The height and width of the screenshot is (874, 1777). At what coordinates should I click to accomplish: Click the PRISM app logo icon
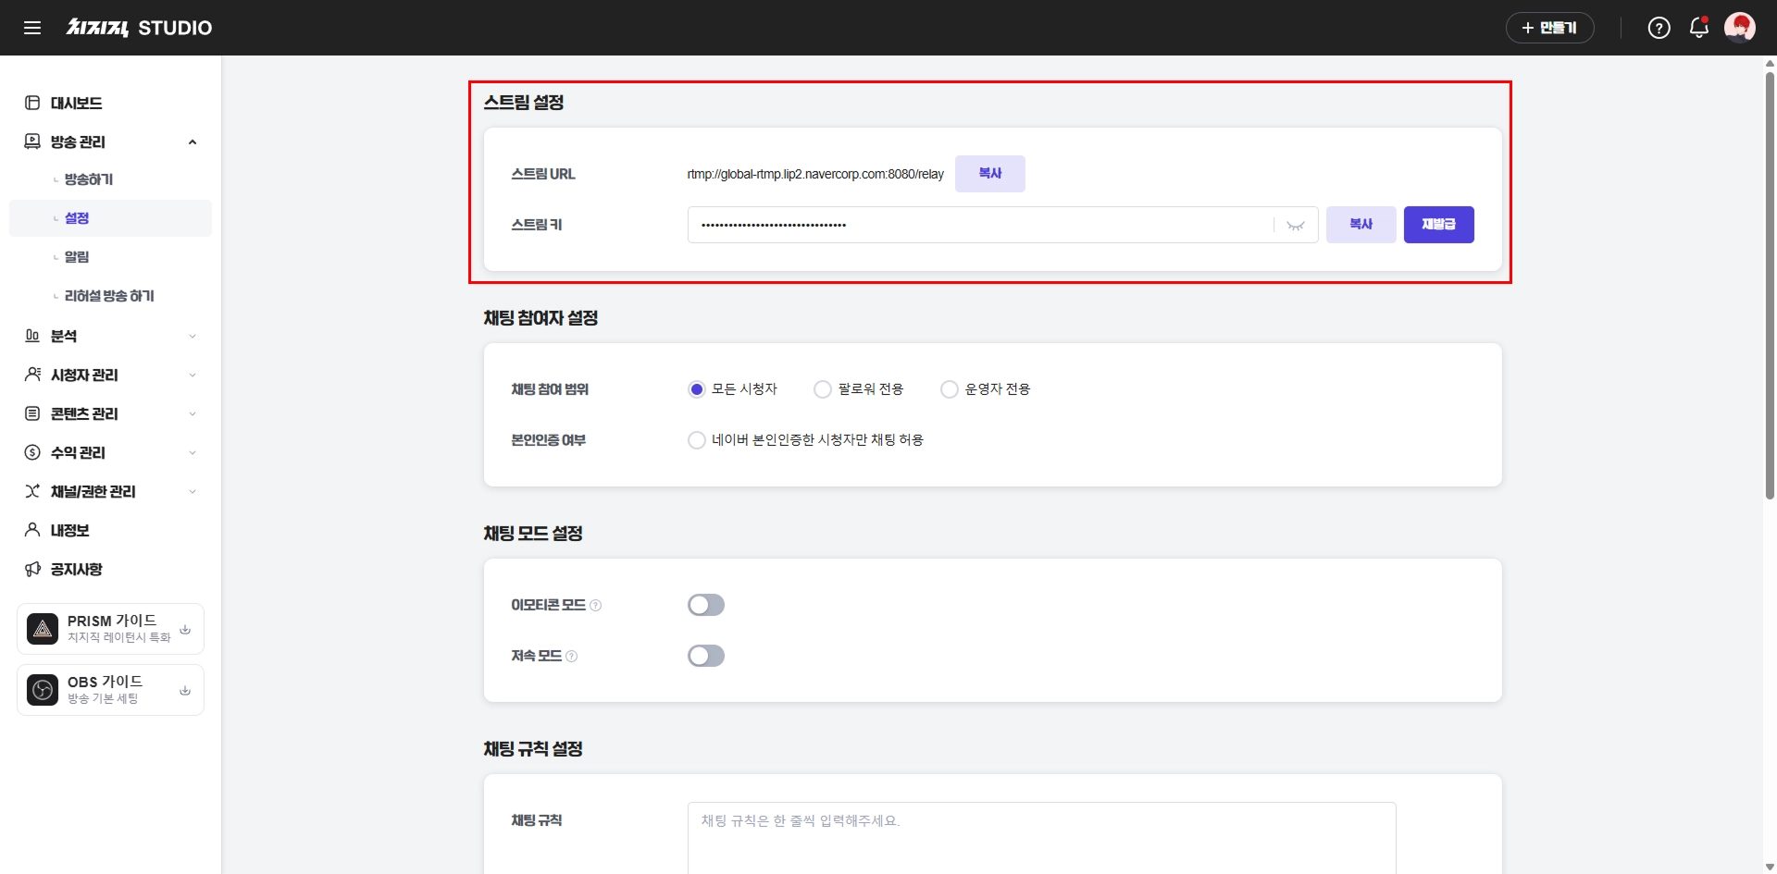43,629
